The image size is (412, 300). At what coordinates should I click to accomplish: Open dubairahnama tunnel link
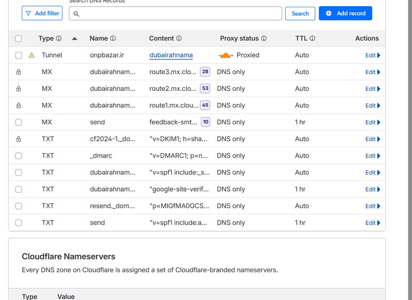171,55
